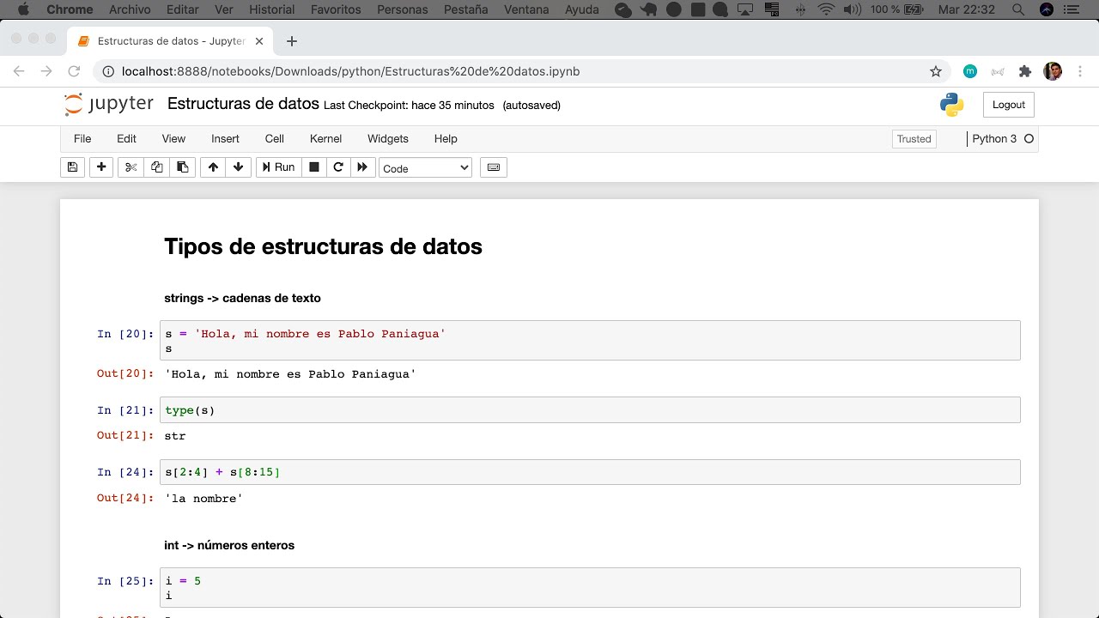Click heading Tipos de estructuras de datos

(323, 246)
